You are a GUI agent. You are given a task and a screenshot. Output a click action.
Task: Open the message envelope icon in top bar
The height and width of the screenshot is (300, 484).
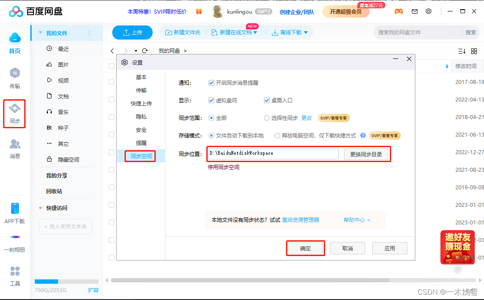click(414, 11)
